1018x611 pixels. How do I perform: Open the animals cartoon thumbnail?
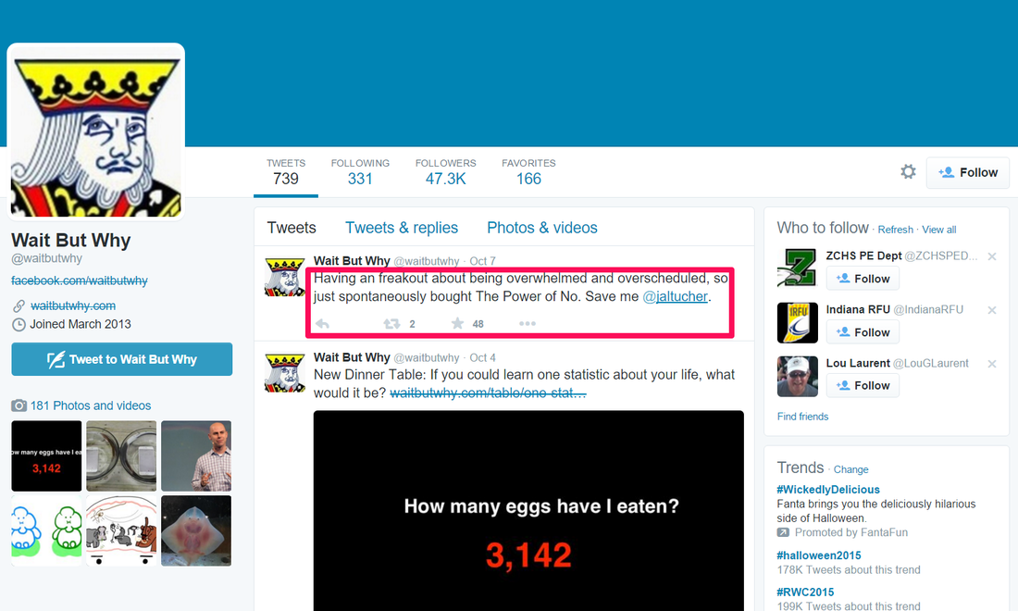pyautogui.click(x=121, y=531)
